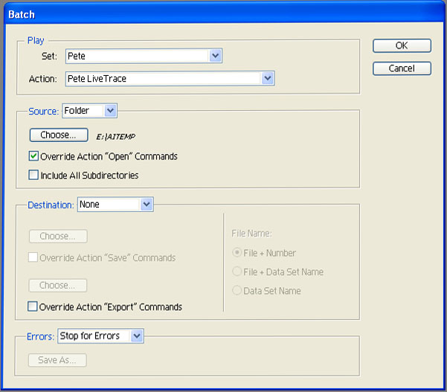The width and height of the screenshot is (447, 392).
Task: Enable Include All Subdirectories checkbox
Action: click(33, 176)
